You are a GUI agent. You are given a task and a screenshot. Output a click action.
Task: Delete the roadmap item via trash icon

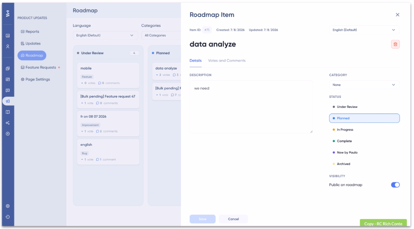(x=395, y=44)
